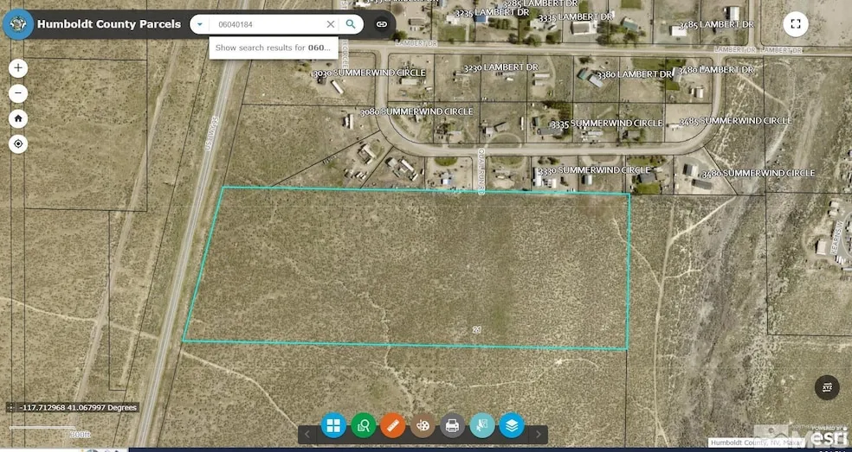Zoom in on the map

click(19, 68)
